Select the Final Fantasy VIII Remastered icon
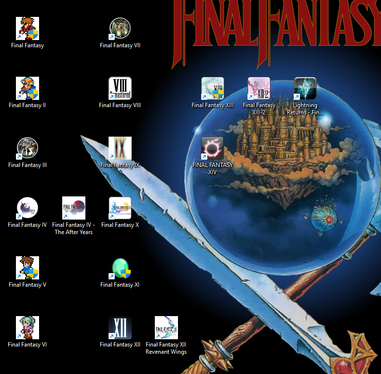The image size is (381, 374). tap(120, 88)
